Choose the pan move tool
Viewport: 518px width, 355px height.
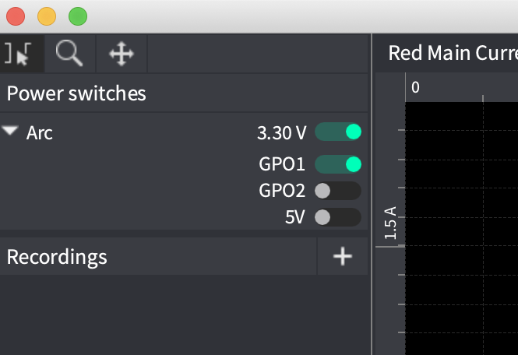[122, 54]
